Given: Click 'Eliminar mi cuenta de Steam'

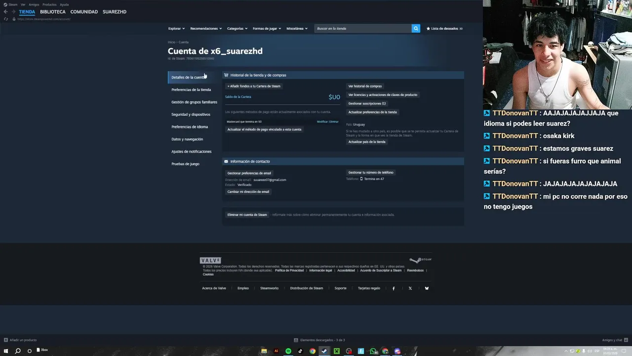Looking at the screenshot, I should click(247, 215).
